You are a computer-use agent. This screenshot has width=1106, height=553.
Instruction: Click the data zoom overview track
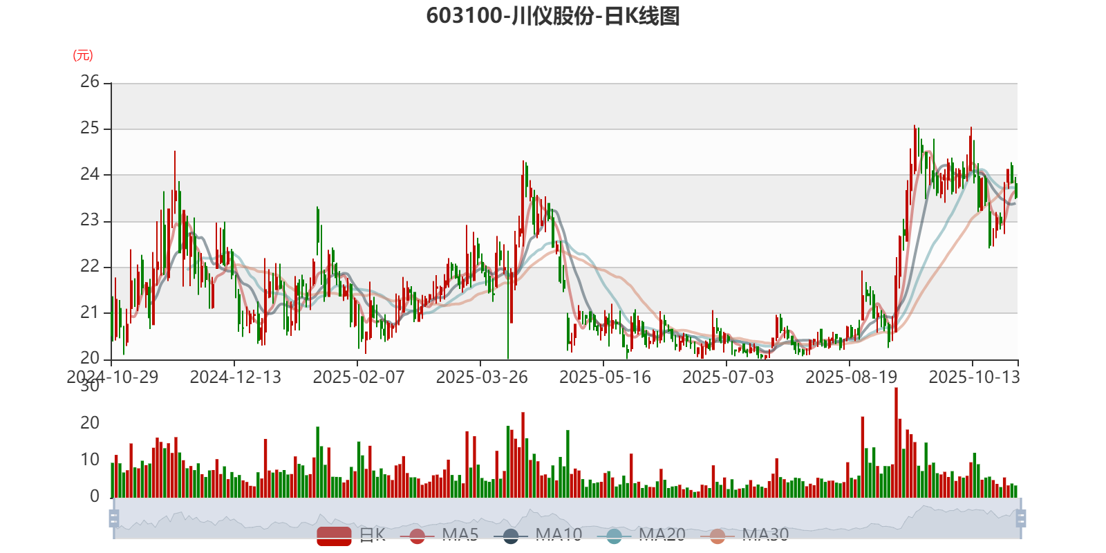click(x=568, y=518)
